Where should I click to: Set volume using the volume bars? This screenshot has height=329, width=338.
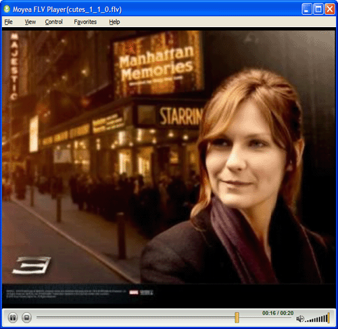click(x=318, y=318)
